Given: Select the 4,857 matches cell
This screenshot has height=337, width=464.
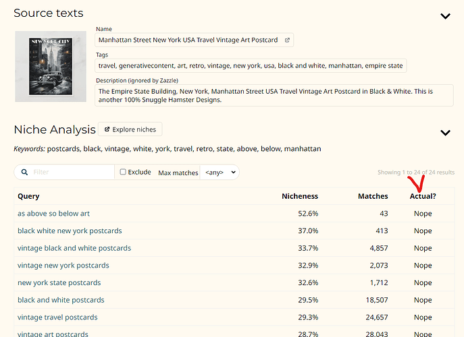Looking at the screenshot, I should point(379,248).
